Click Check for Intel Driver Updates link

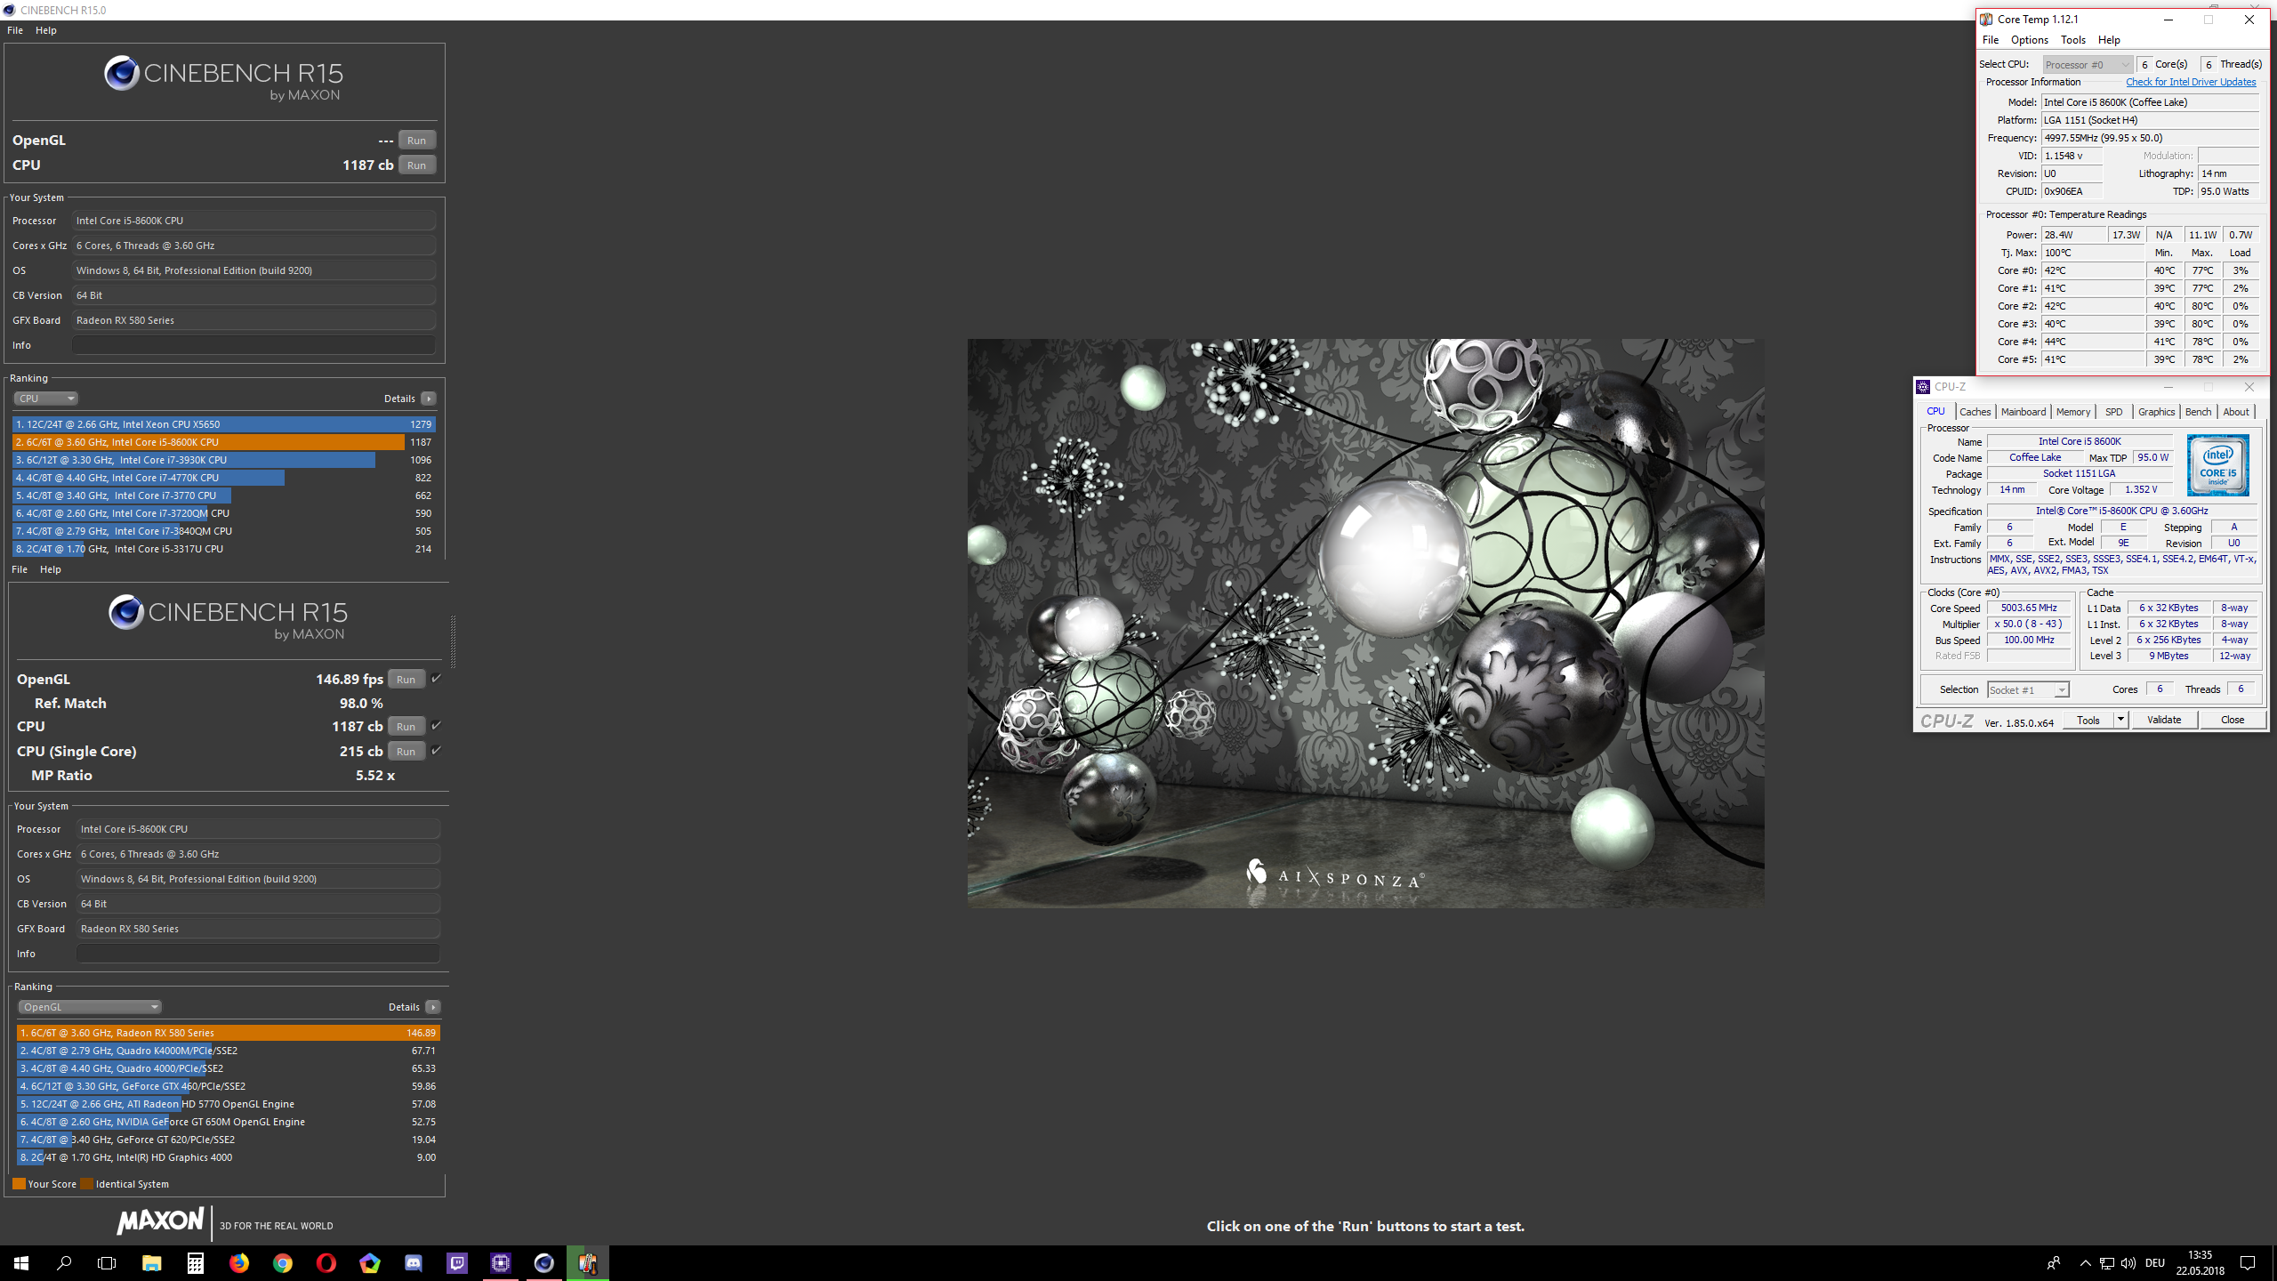pyautogui.click(x=2190, y=82)
